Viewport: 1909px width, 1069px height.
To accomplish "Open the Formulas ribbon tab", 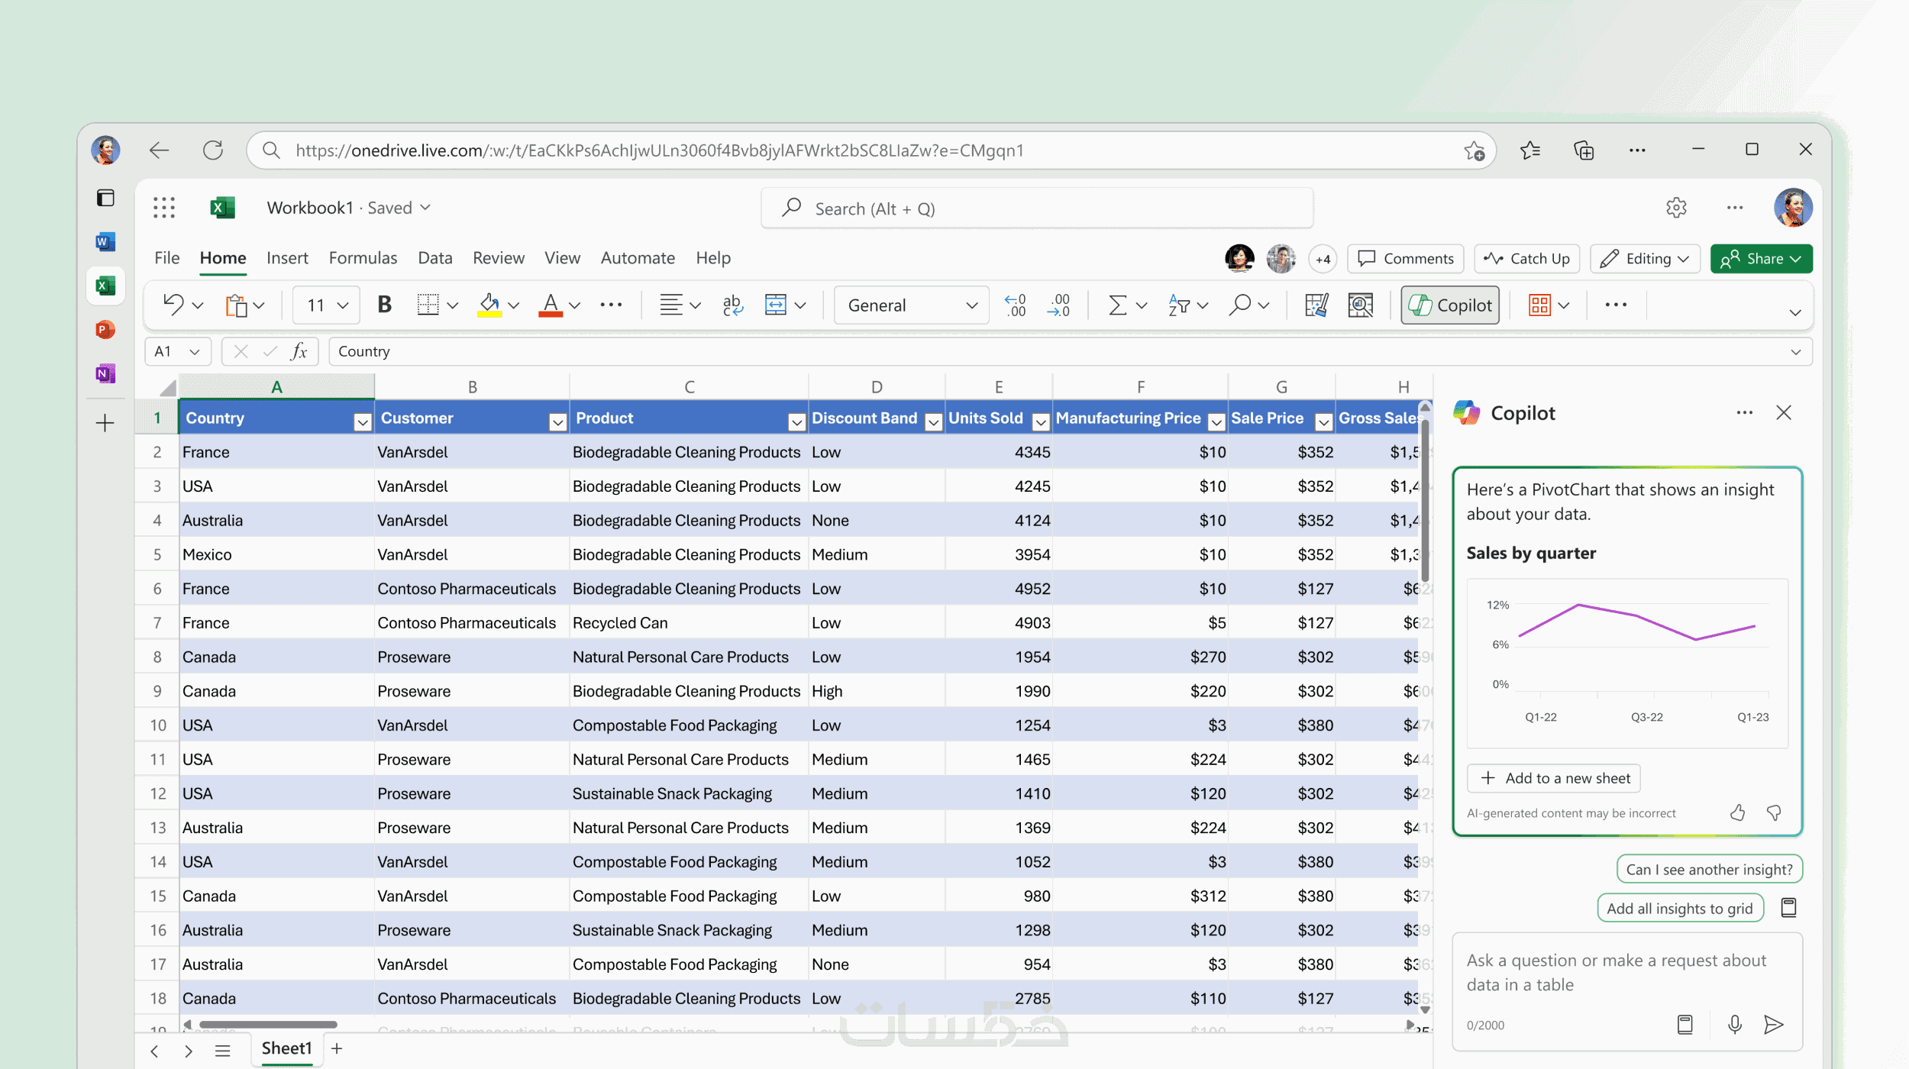I will (x=363, y=258).
